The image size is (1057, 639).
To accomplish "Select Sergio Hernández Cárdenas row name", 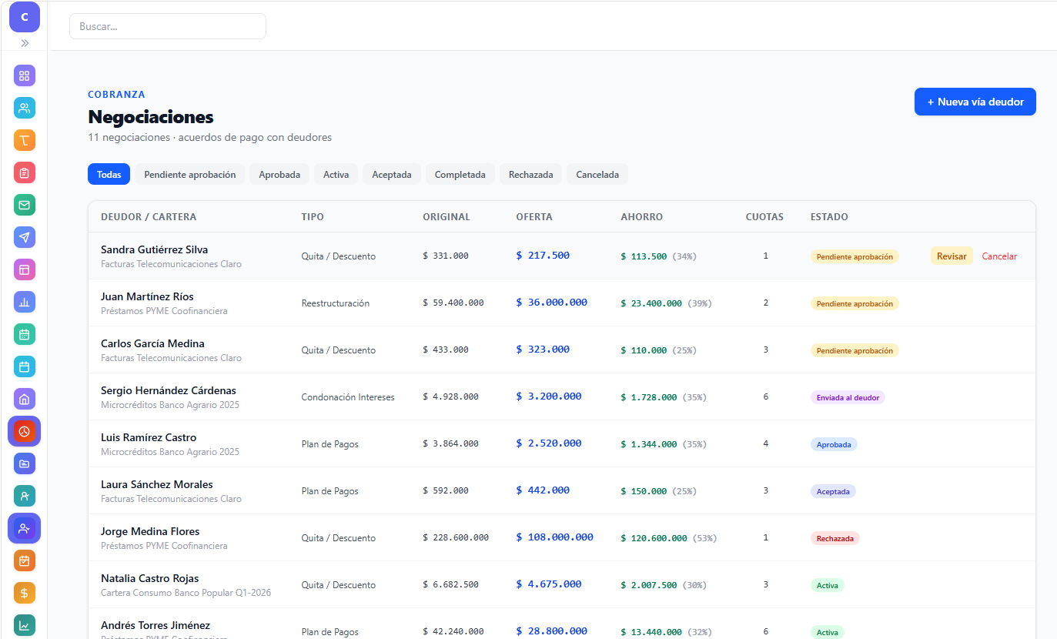I will click(169, 390).
